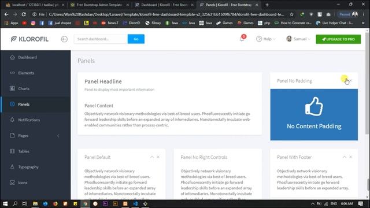Screen dimensions: 370x208
Task: Click the thumbs-up icon
Action: pos(314,106)
